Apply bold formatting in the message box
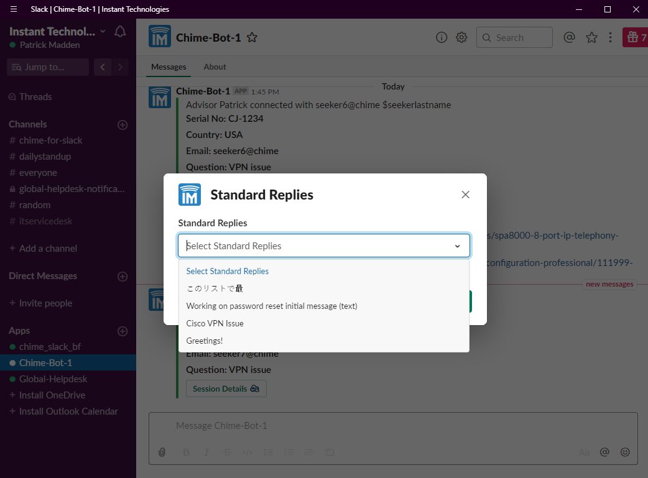The height and width of the screenshot is (478, 648). pyautogui.click(x=187, y=453)
